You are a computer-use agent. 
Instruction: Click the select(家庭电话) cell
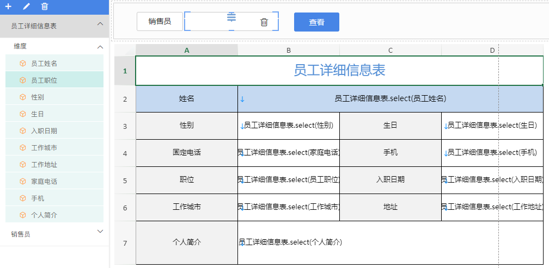(289, 153)
